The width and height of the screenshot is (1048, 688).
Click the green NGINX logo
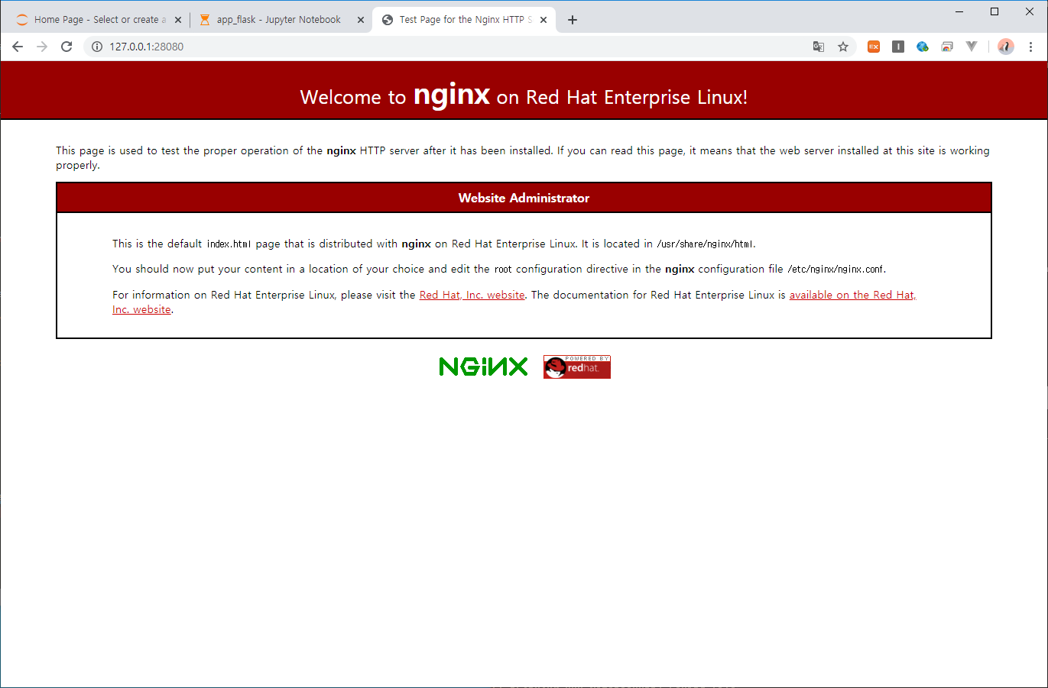point(484,367)
